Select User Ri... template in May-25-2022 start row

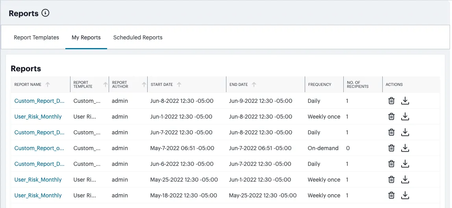(85, 180)
